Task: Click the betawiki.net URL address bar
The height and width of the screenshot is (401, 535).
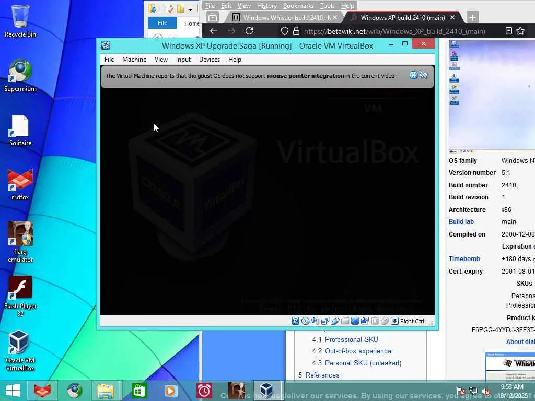Action: (394, 31)
